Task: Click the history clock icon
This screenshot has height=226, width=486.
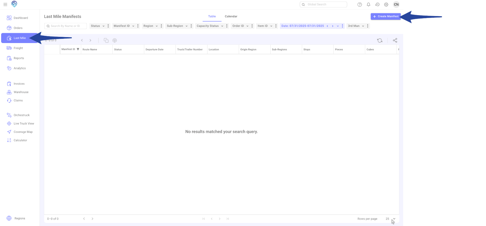Action: (x=377, y=5)
